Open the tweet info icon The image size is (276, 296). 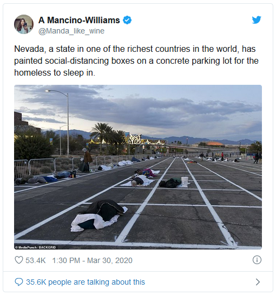tap(257, 260)
